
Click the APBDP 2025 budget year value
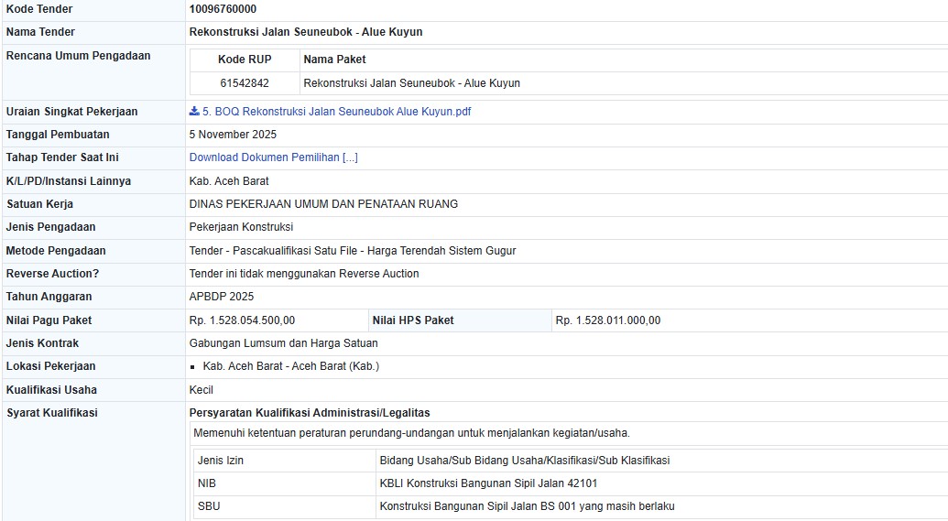coord(221,297)
